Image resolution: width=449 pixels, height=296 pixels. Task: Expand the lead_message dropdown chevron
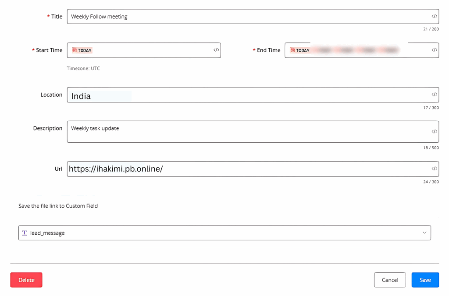coord(424,233)
